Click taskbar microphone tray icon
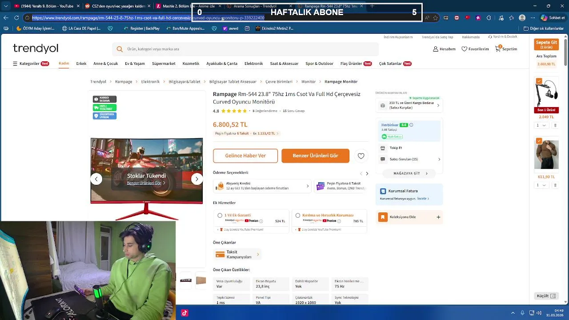This screenshot has width=569, height=320. pyautogui.click(x=522, y=313)
